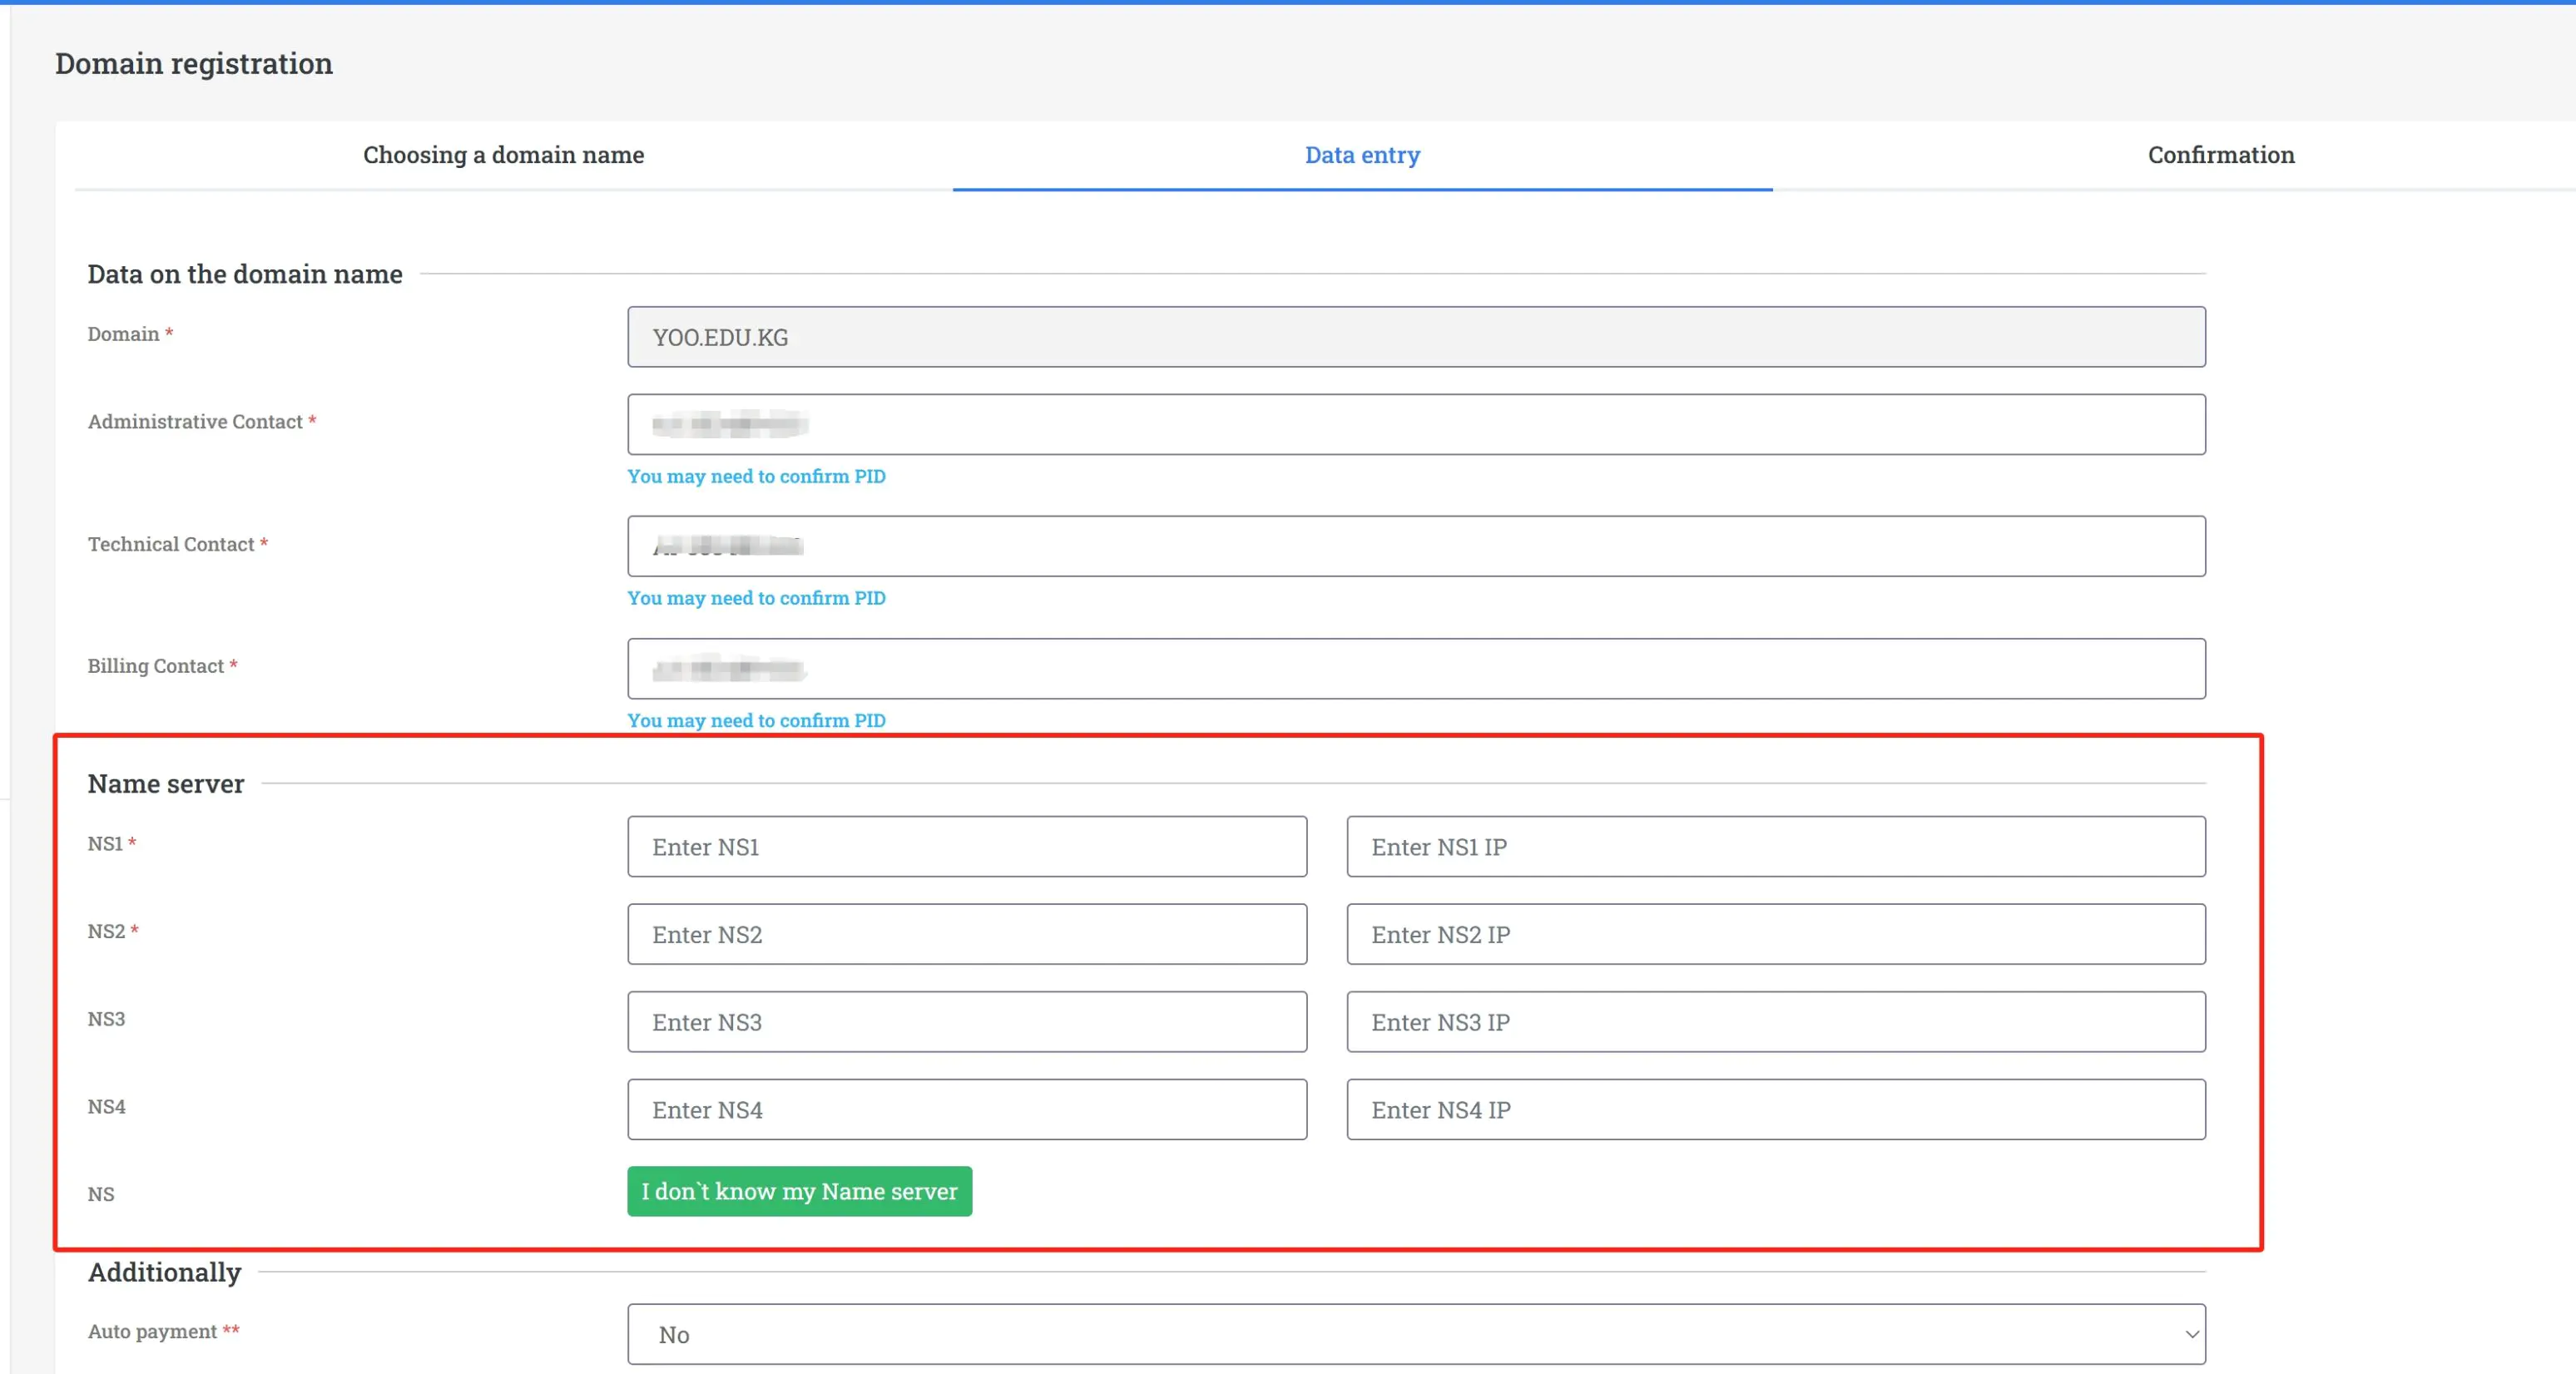Viewport: 2576px width, 1374px height.
Task: Click the Enter NS2 hostname field
Action: (x=966, y=934)
